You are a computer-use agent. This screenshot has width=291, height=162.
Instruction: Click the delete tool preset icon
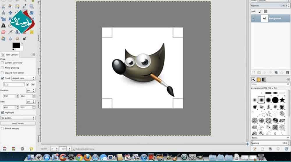(x=22, y=149)
